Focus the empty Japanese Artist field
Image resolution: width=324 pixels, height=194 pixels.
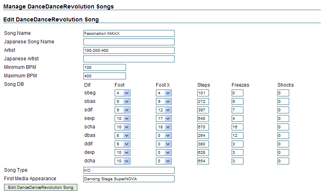coord(129,59)
